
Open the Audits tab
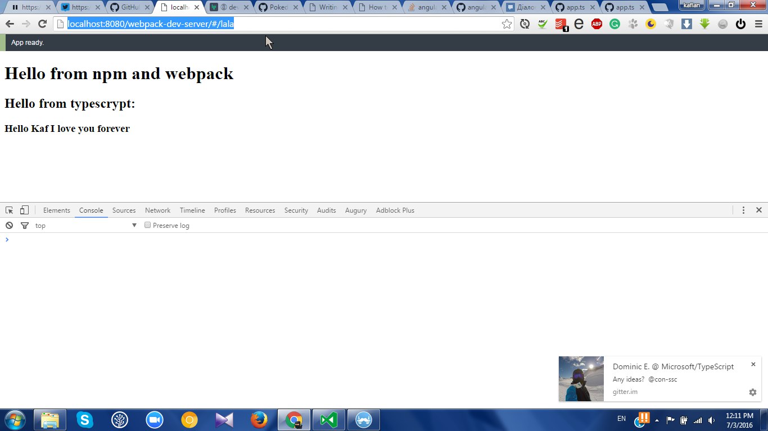326,210
